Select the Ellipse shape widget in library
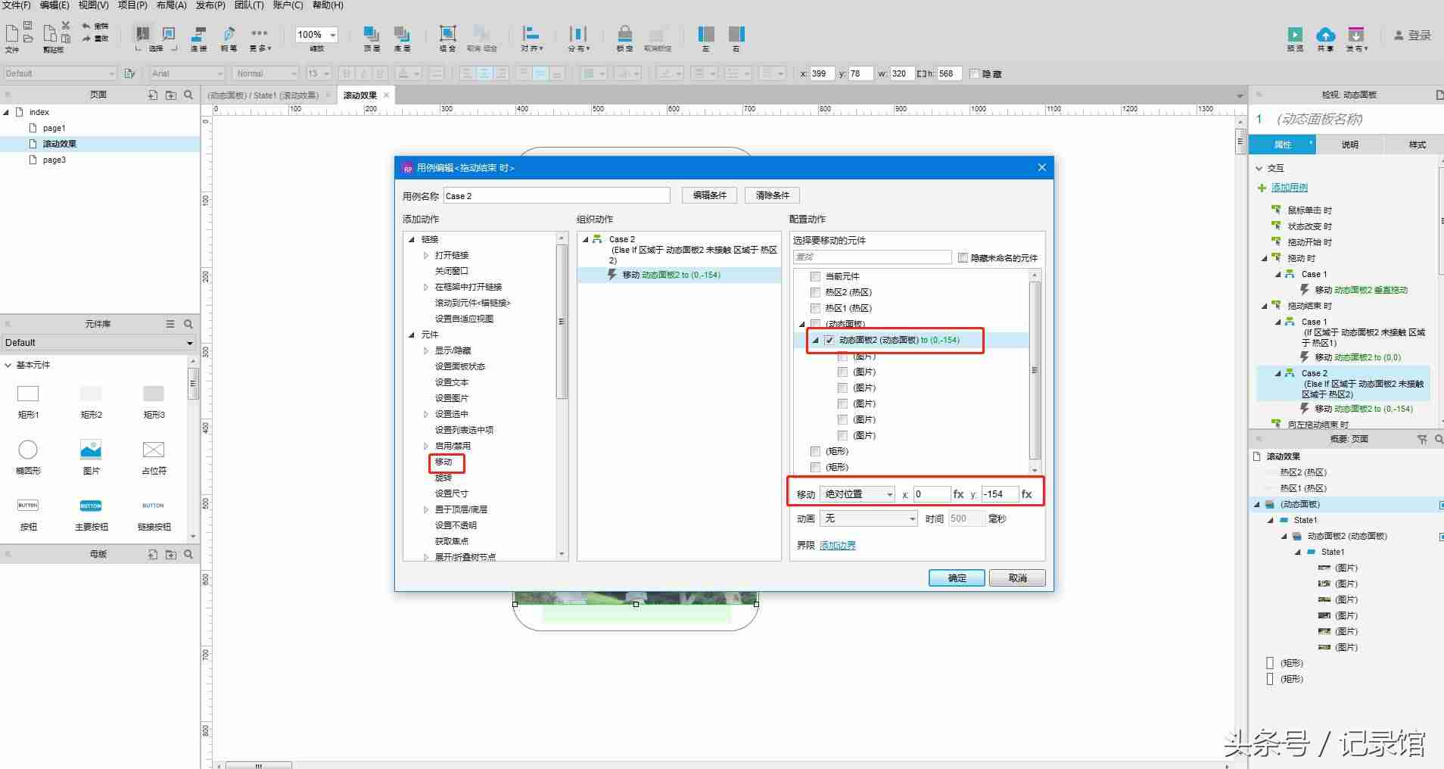The height and width of the screenshot is (769, 1444). pos(28,450)
